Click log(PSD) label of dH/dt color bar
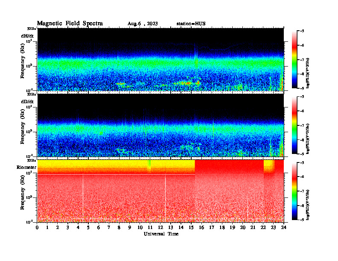Image resolution: width=338 pixels, height=261 pixels. point(308,72)
